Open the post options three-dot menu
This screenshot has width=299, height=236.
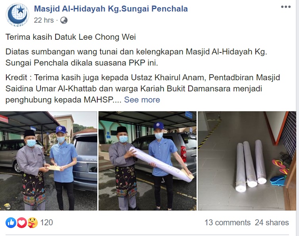coord(285,7)
